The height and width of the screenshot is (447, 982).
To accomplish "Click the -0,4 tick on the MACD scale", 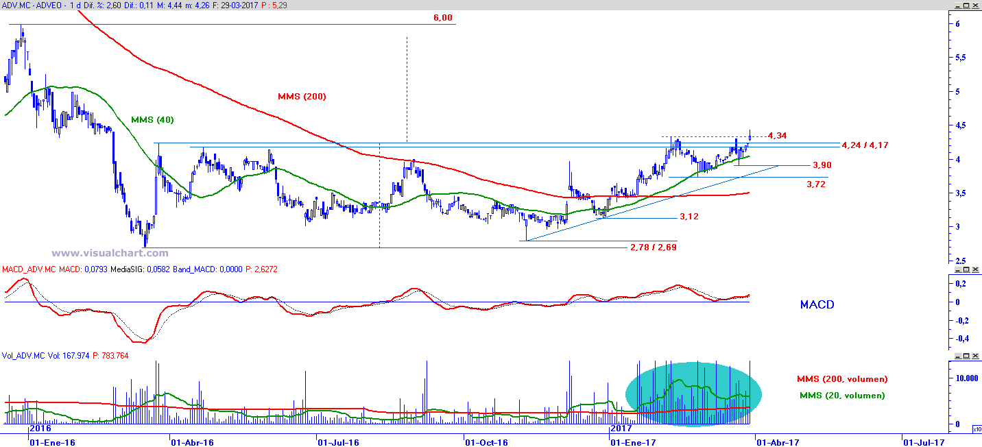I will 963,338.
